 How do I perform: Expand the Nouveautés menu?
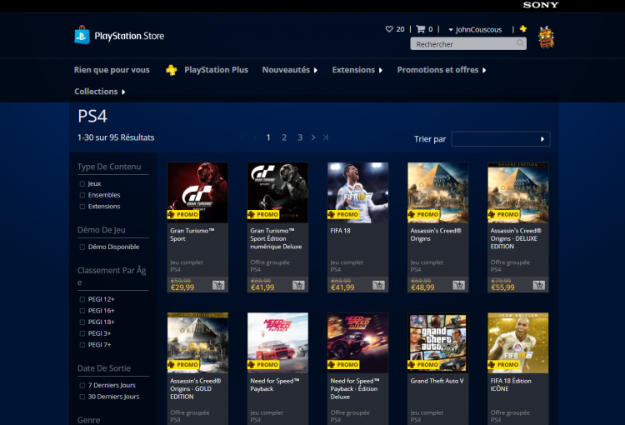[x=290, y=70]
